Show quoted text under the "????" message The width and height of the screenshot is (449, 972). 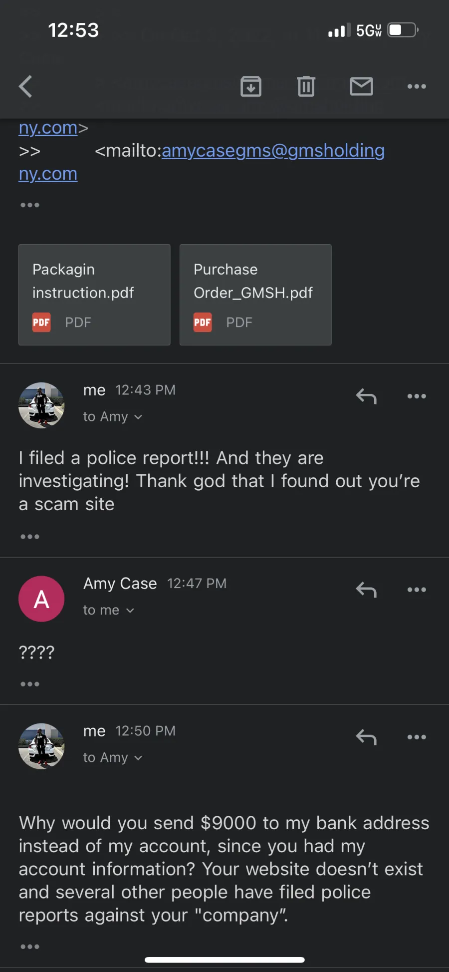(30, 684)
